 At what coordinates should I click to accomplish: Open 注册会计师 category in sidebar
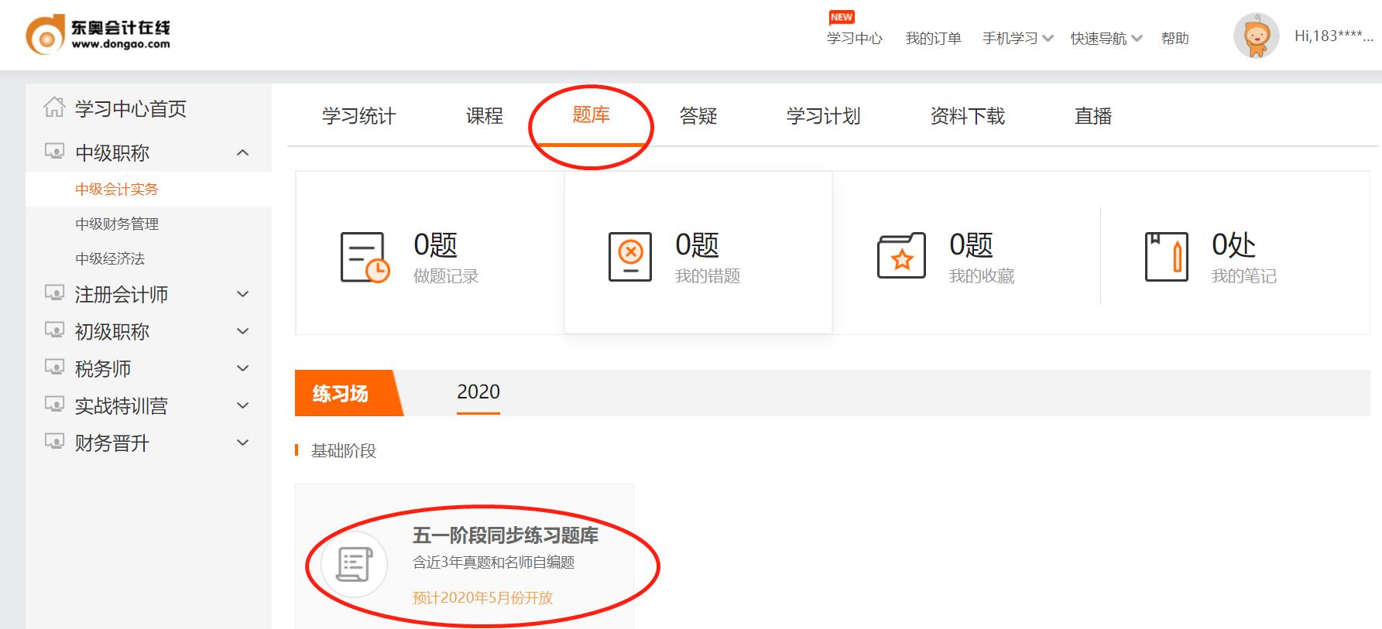click(x=122, y=294)
